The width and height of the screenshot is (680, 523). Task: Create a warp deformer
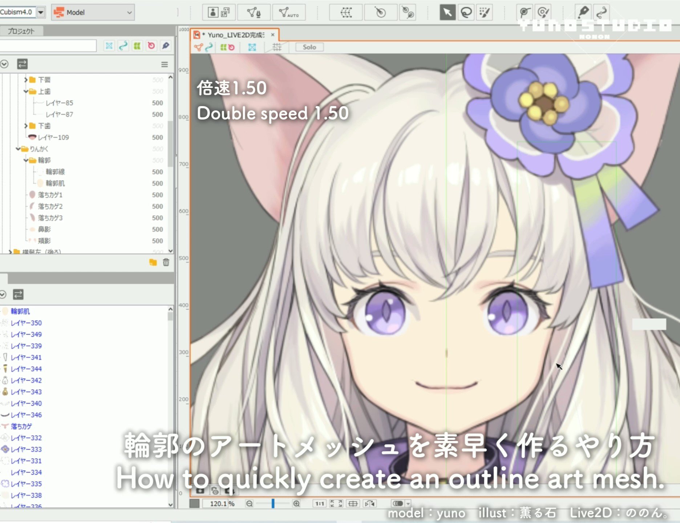(x=346, y=13)
